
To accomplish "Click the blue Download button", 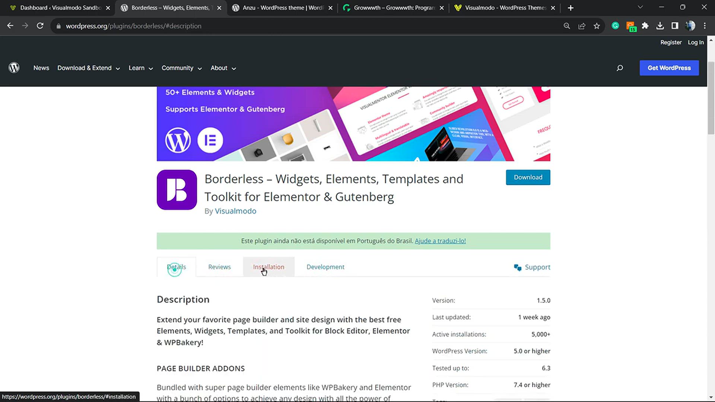I will click(528, 177).
